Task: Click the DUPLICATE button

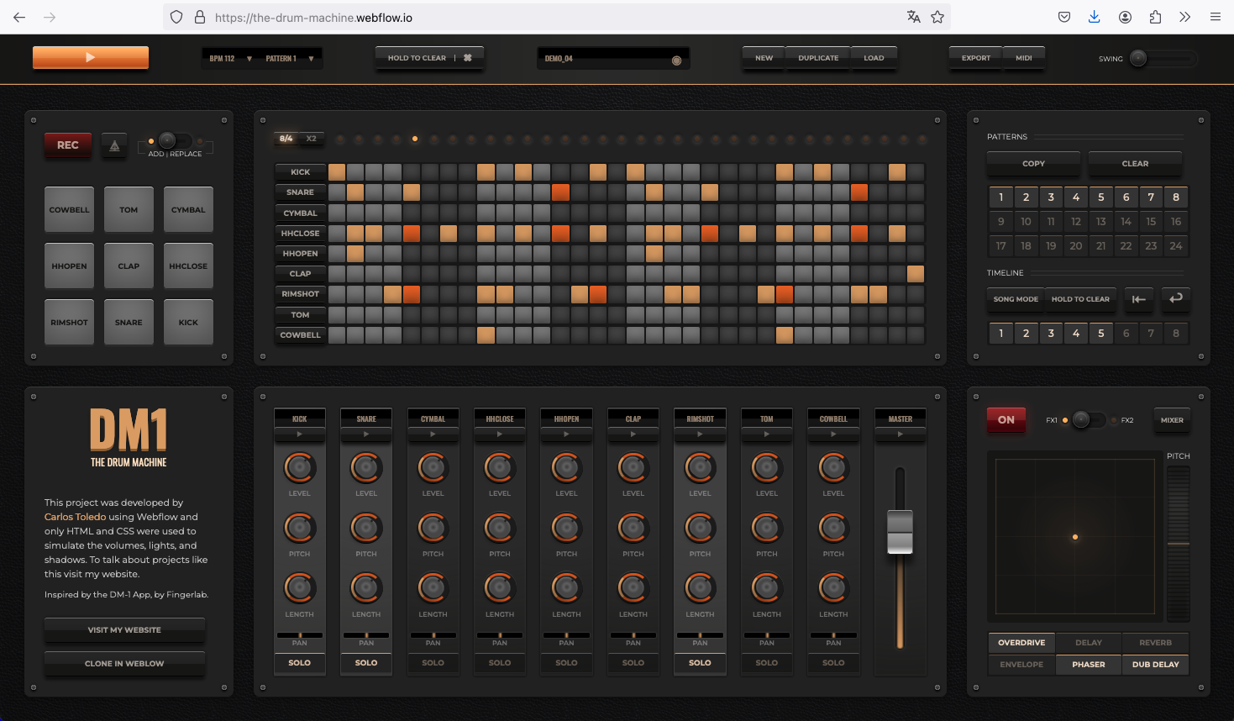Action: pos(818,58)
